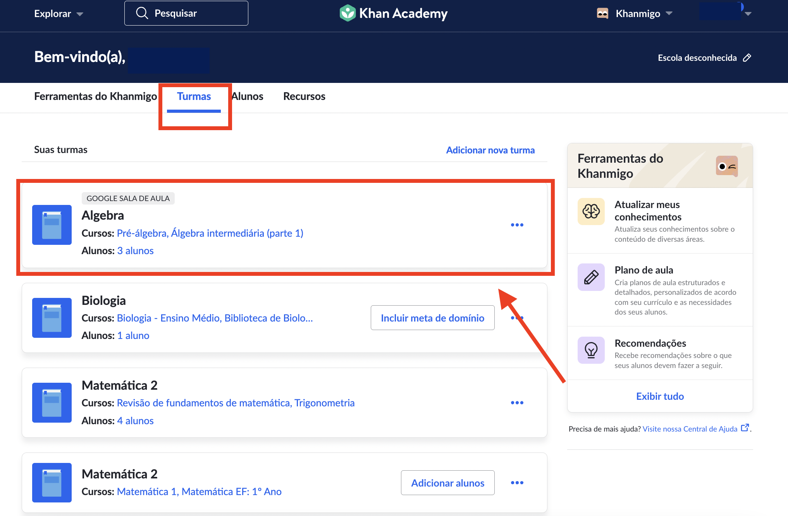Open the Recursos tab
The width and height of the screenshot is (788, 516).
point(304,96)
